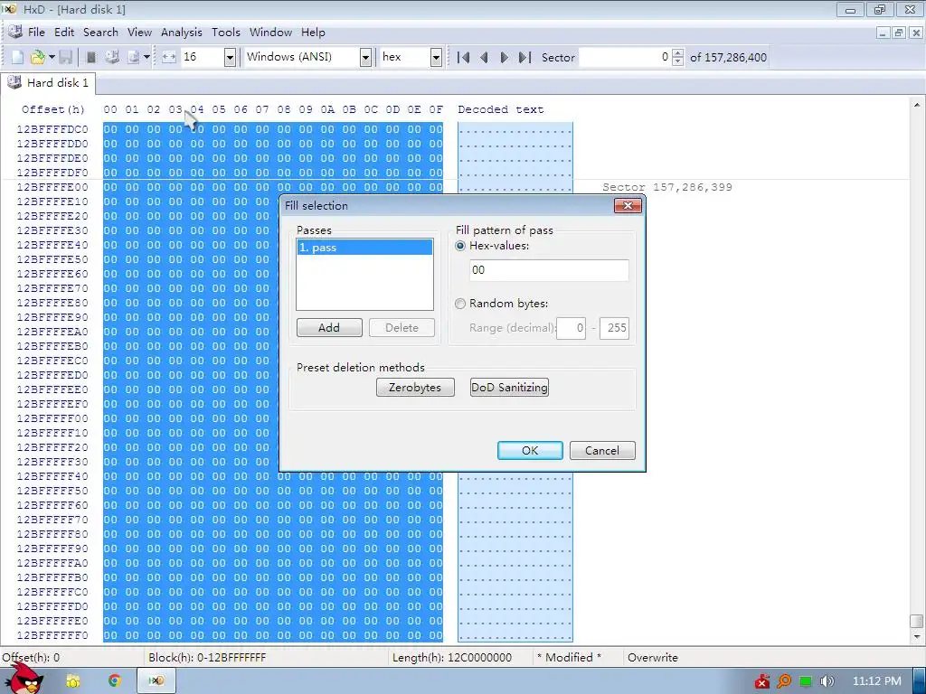This screenshot has width=926, height=694.
Task: Open the Edit menu
Action: point(64,33)
